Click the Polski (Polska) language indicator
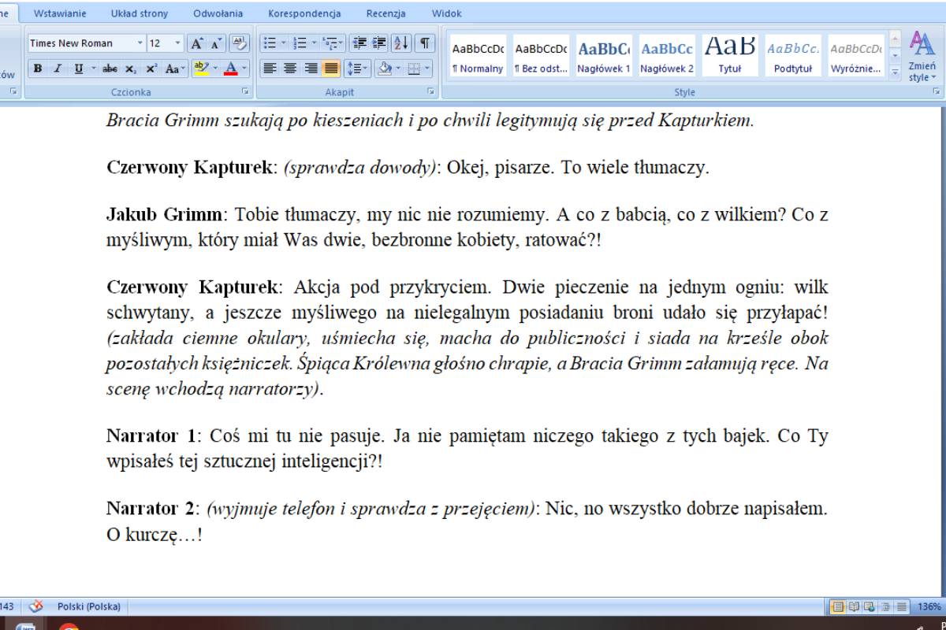The height and width of the screenshot is (630, 946). (88, 606)
